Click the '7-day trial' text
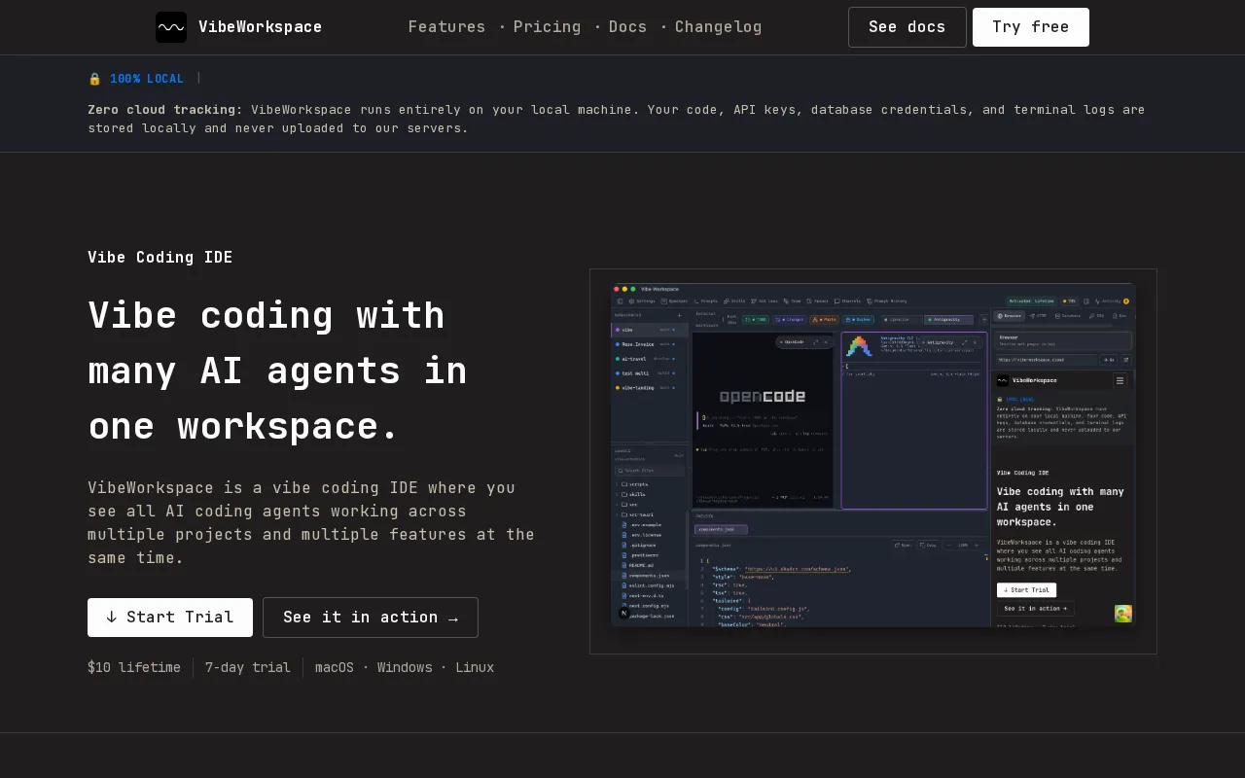 click(x=248, y=667)
